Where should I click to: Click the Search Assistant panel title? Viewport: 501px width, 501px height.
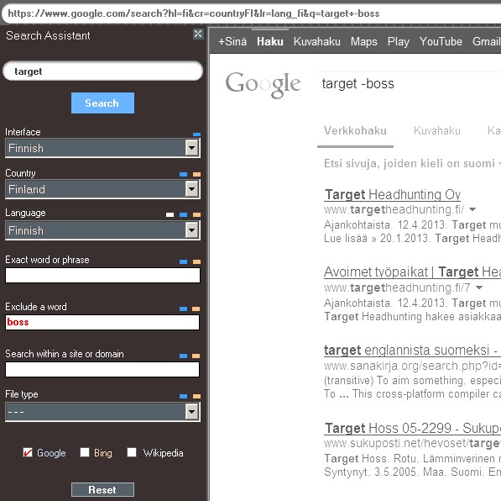(48, 35)
